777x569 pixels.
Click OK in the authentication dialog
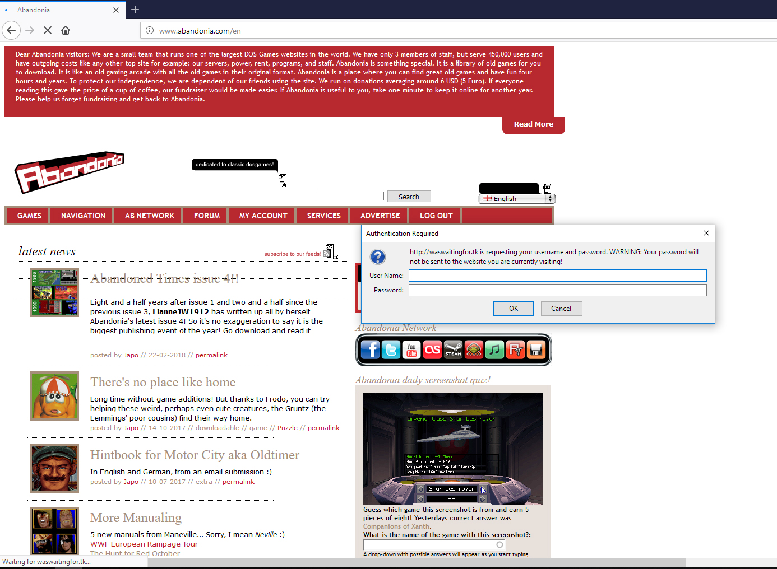(514, 309)
